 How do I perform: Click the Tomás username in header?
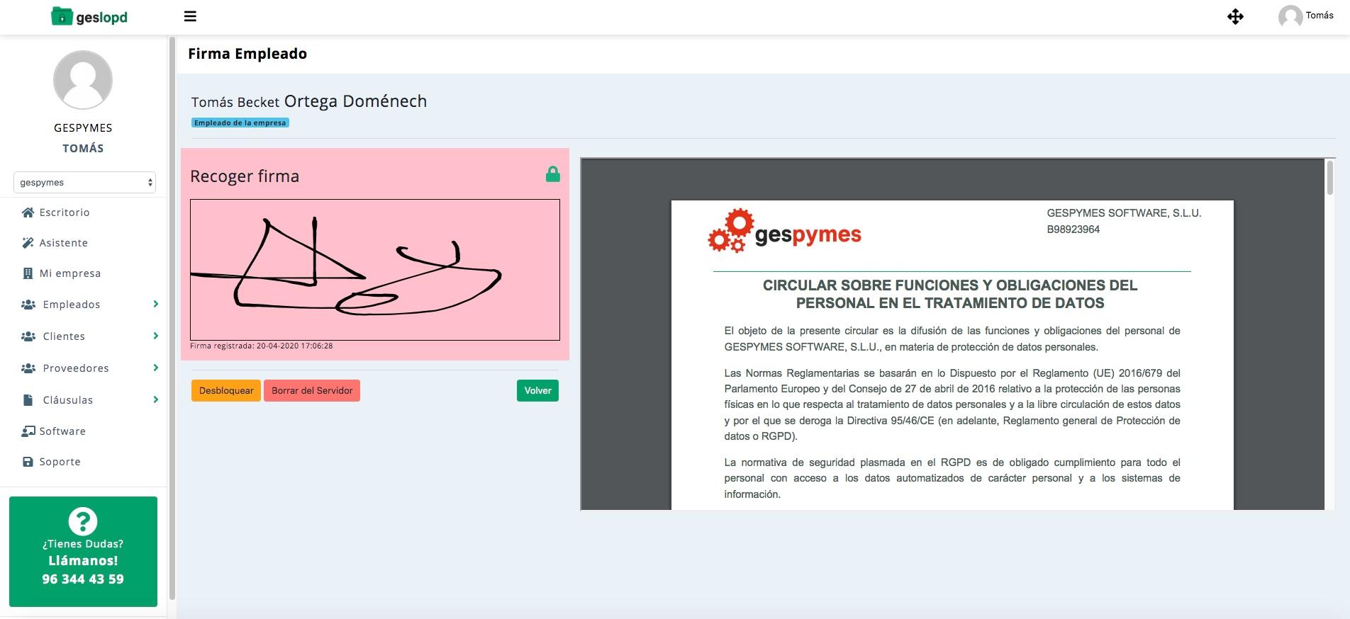pos(1320,16)
